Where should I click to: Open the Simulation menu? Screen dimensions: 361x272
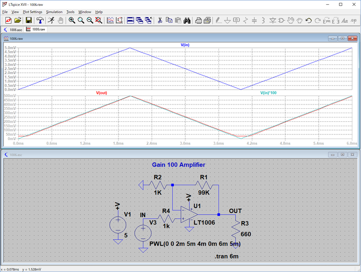pos(54,12)
